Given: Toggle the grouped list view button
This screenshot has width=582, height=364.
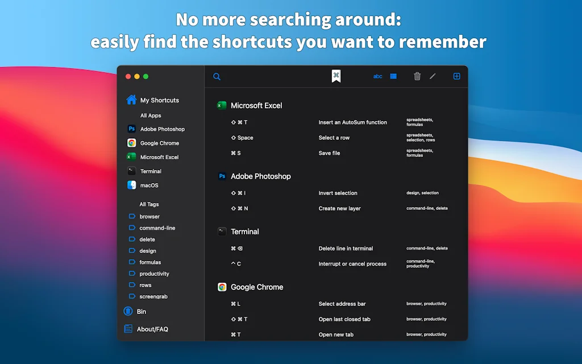Looking at the screenshot, I should point(393,76).
